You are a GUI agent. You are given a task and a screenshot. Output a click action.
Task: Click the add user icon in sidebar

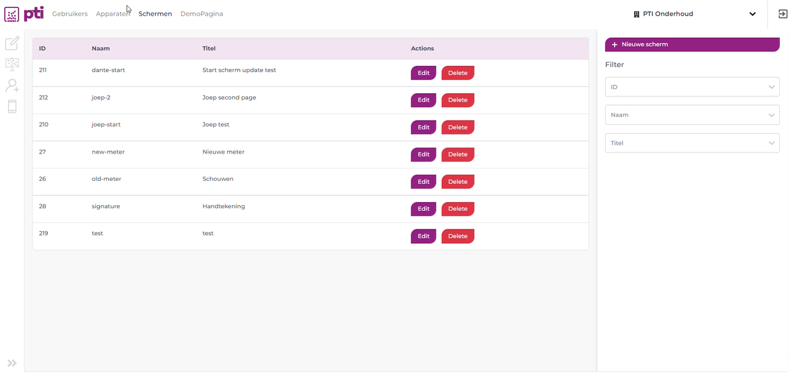(x=12, y=86)
